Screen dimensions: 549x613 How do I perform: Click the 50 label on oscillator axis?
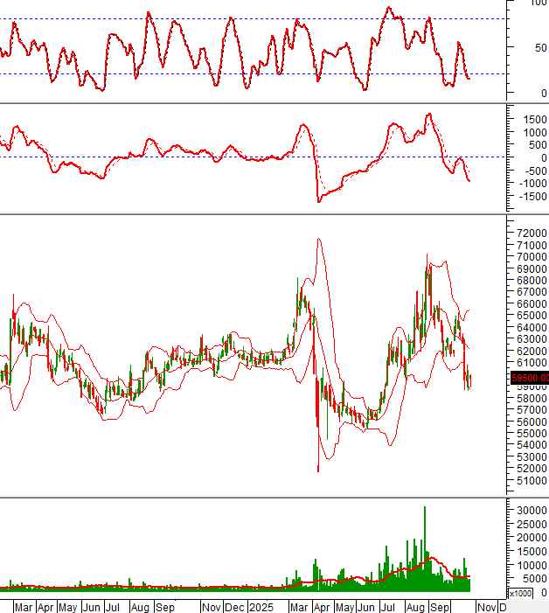[x=541, y=47]
